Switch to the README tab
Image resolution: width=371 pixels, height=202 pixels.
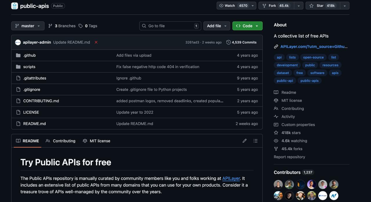pyautogui.click(x=28, y=141)
